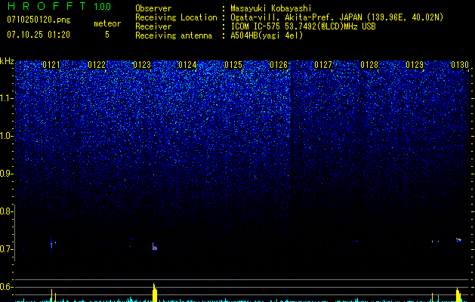Select the filename 0710250120.png

pos(39,20)
